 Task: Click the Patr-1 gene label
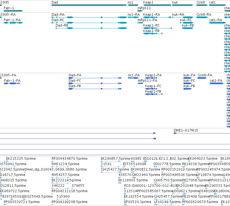point(9,8)
